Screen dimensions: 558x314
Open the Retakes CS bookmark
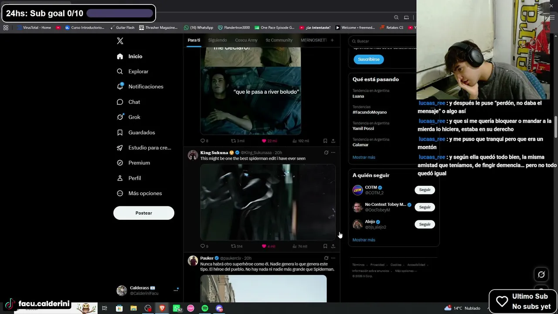point(392,27)
